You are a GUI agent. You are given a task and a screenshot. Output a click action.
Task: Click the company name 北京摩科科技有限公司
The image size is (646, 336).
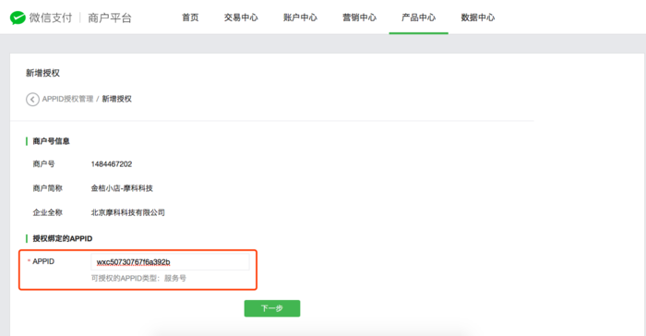[127, 212]
